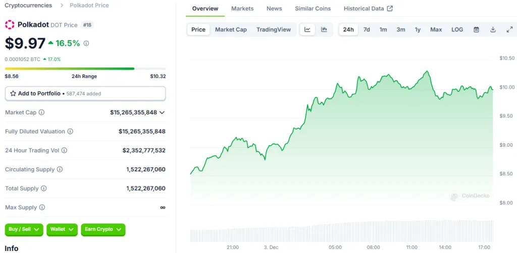Viewport: 517px width, 253px height.
Task: Click the 24h Range progress bar
Action: click(85, 69)
